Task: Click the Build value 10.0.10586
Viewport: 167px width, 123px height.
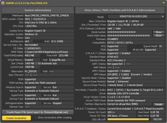Action: click(x=57, y=41)
